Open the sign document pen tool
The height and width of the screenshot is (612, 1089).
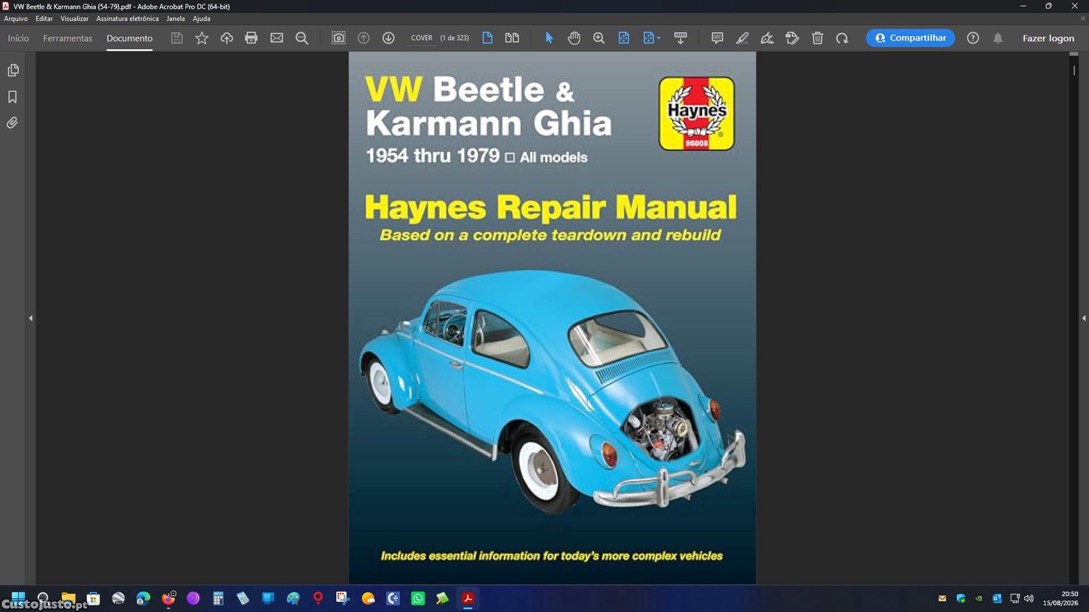coord(767,38)
